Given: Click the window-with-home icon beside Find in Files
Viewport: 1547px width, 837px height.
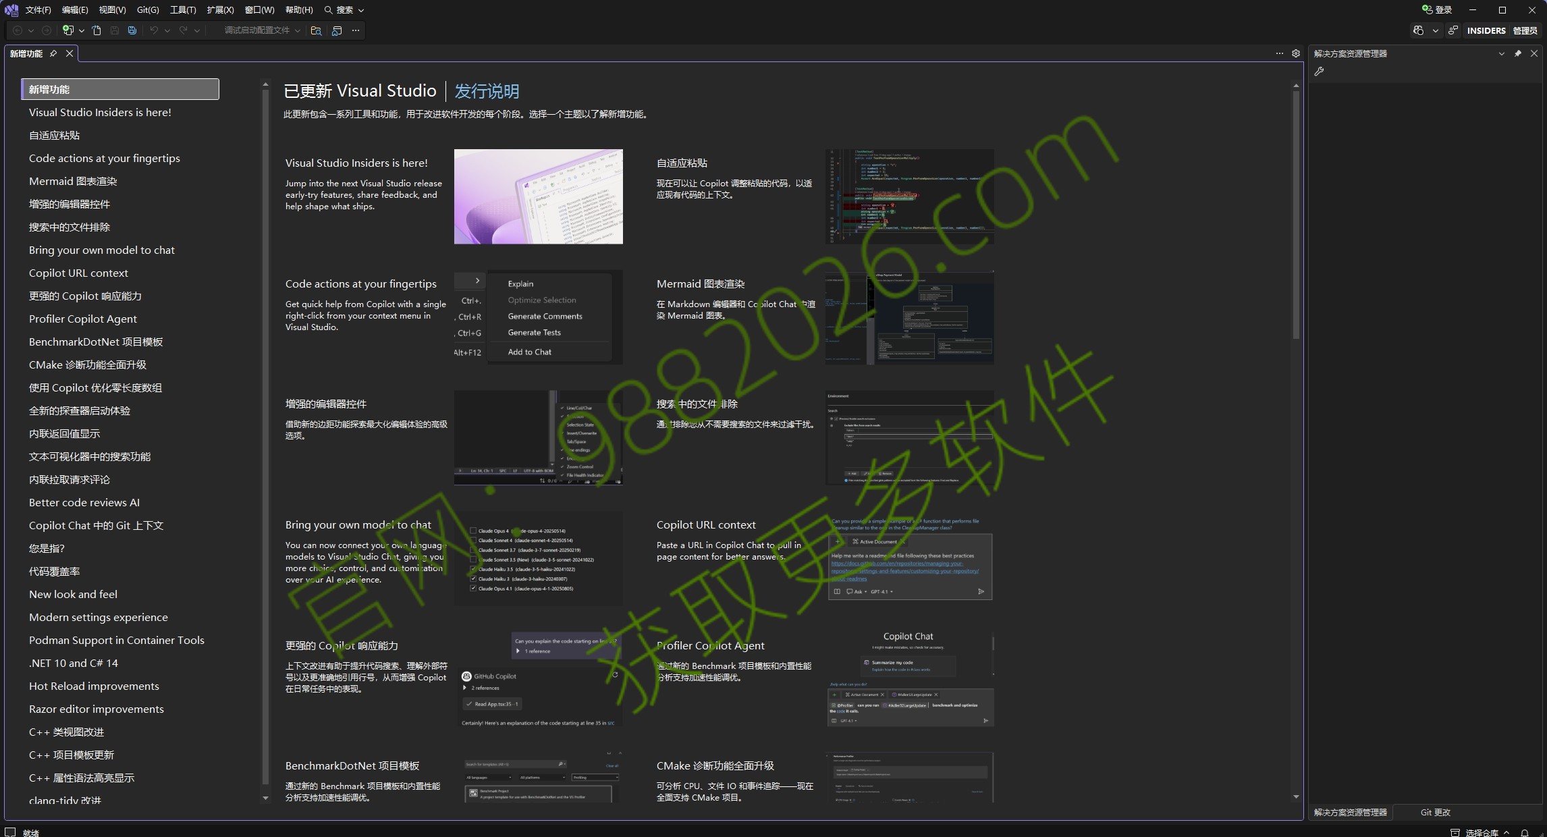Looking at the screenshot, I should (337, 30).
